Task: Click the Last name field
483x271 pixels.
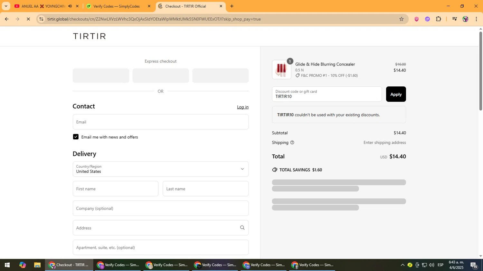Action: (x=206, y=189)
